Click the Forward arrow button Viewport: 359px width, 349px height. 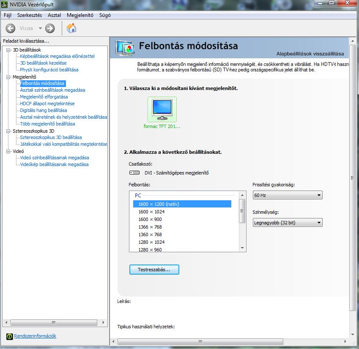point(50,28)
